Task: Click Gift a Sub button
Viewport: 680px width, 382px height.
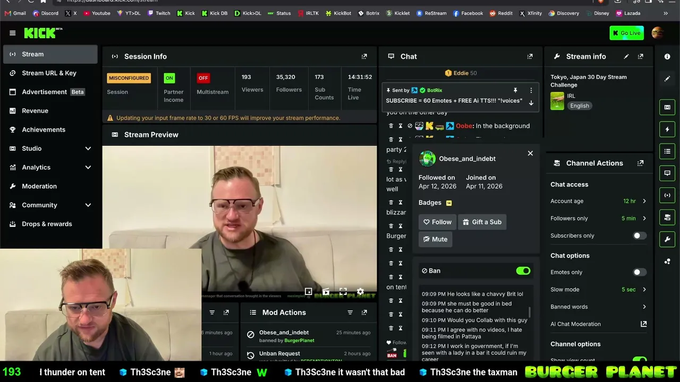Action: pos(482,222)
